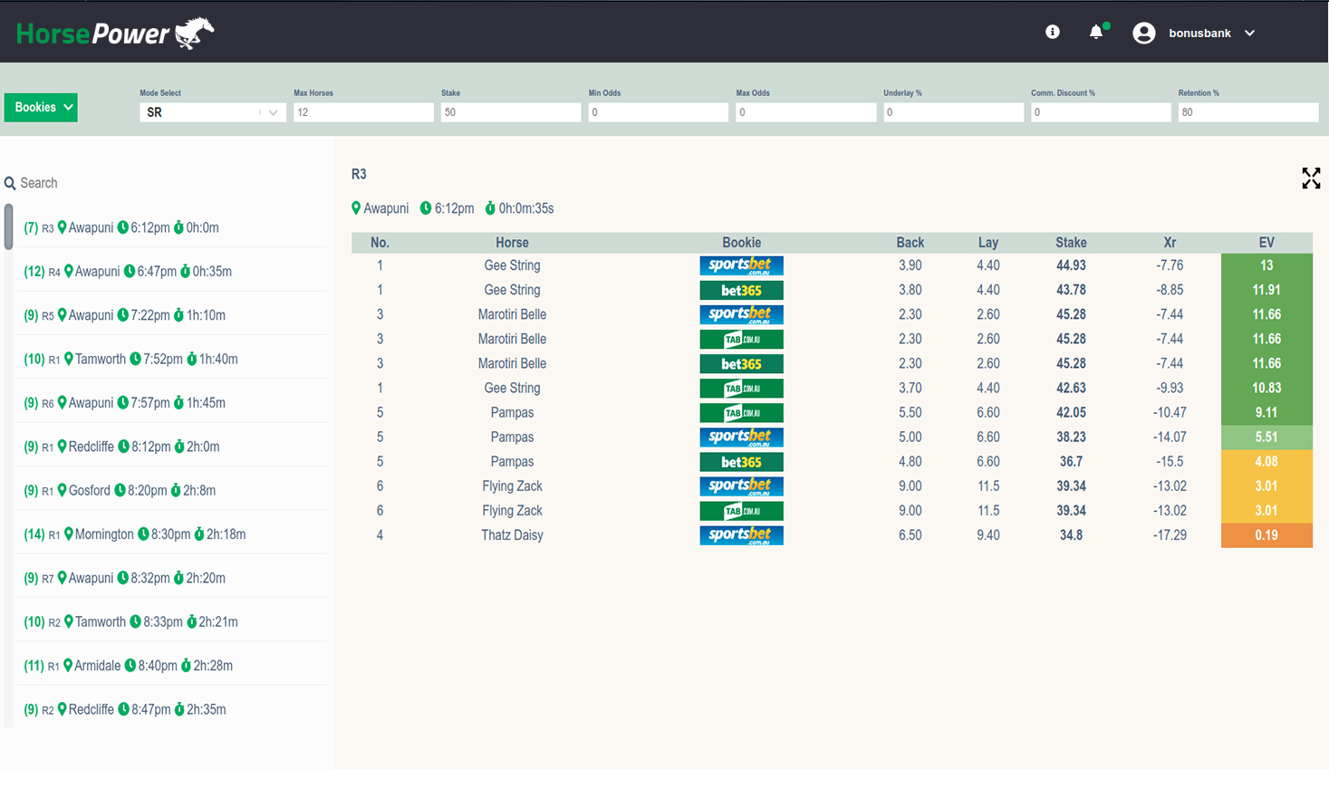The image size is (1329, 808).
Task: Select the R1 Gosford 8:20pm race
Action: pyautogui.click(x=171, y=490)
